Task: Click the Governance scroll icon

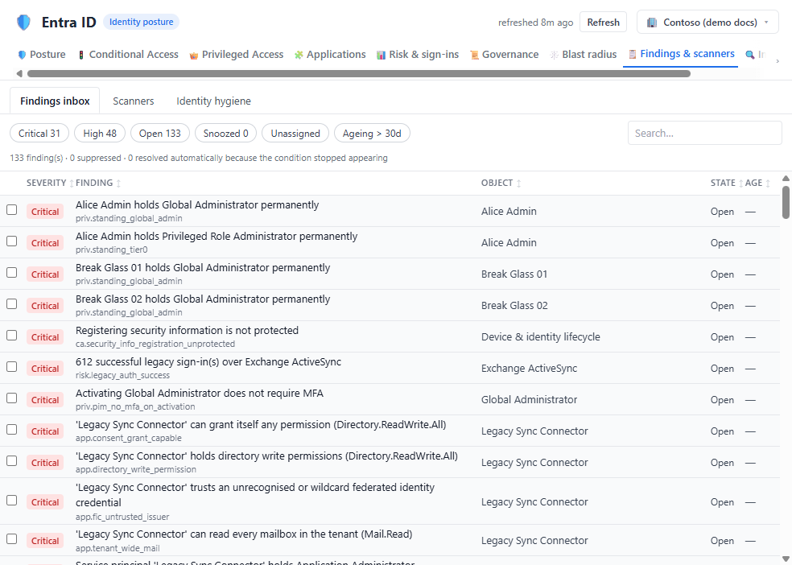Action: 474,55
